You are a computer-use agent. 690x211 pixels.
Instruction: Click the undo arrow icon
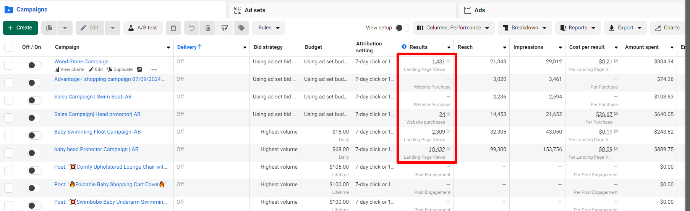[192, 28]
